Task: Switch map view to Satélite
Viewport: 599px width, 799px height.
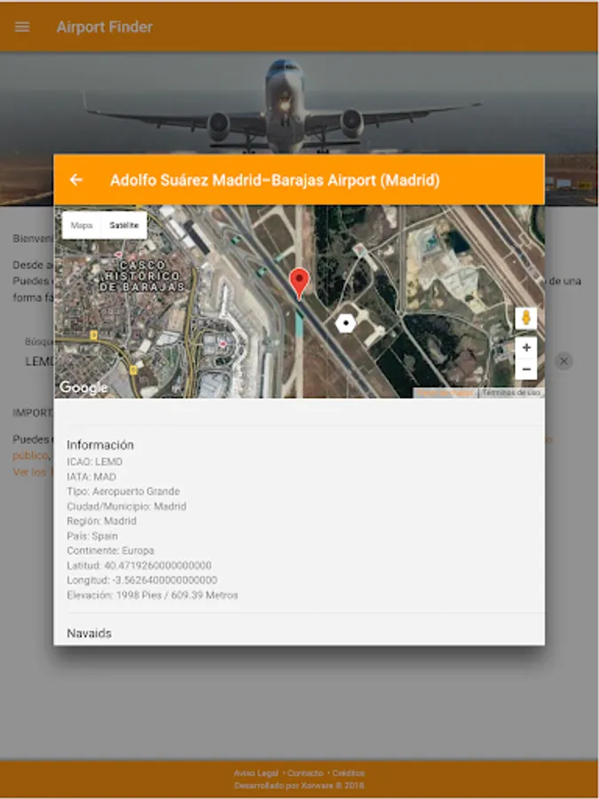Action: click(x=124, y=225)
